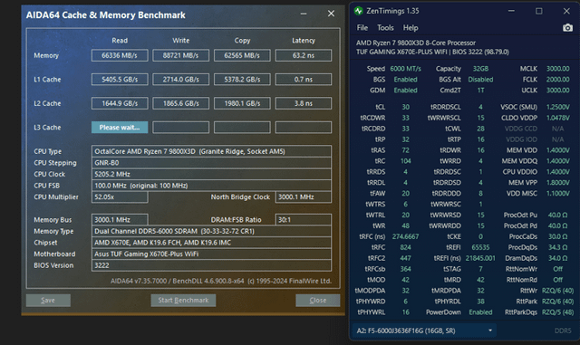Screen dimensions: 580x345
Task: Click North Bridge Clock field 3000.1 MHz
Action: pyautogui.click(x=304, y=197)
